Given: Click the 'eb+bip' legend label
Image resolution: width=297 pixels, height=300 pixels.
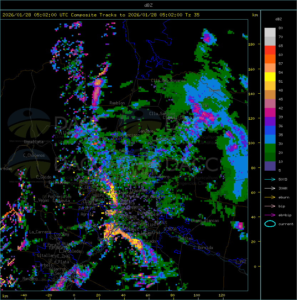Looking at the screenshot, I should click(x=285, y=215).
